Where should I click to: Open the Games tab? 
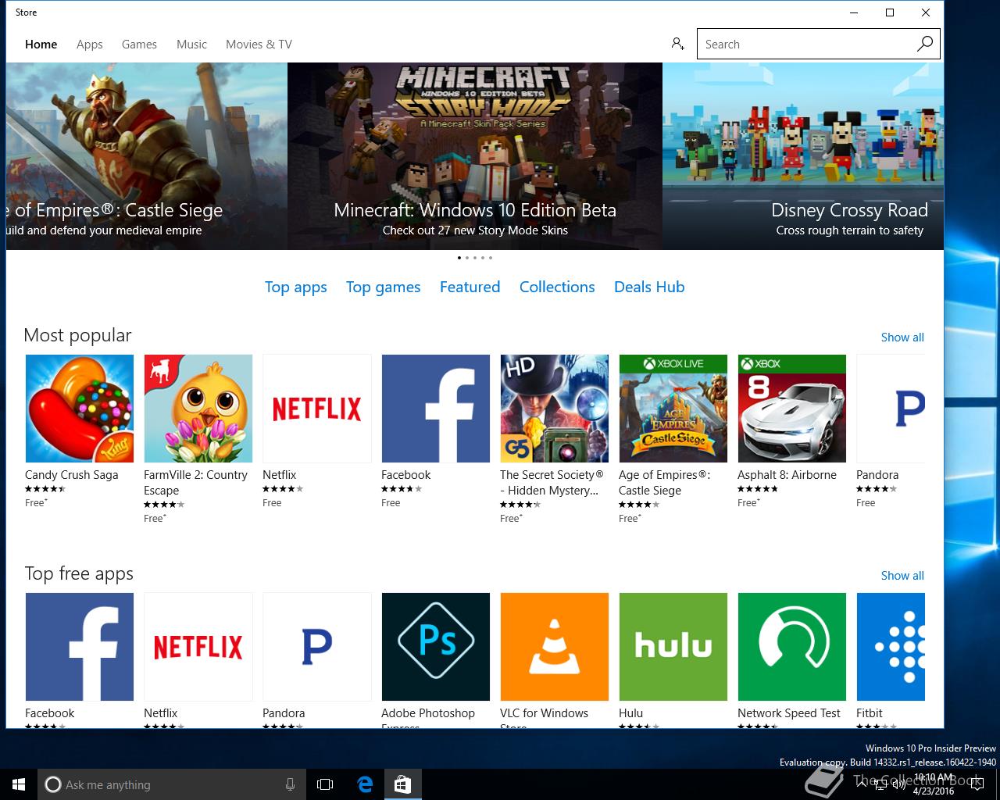coord(139,45)
